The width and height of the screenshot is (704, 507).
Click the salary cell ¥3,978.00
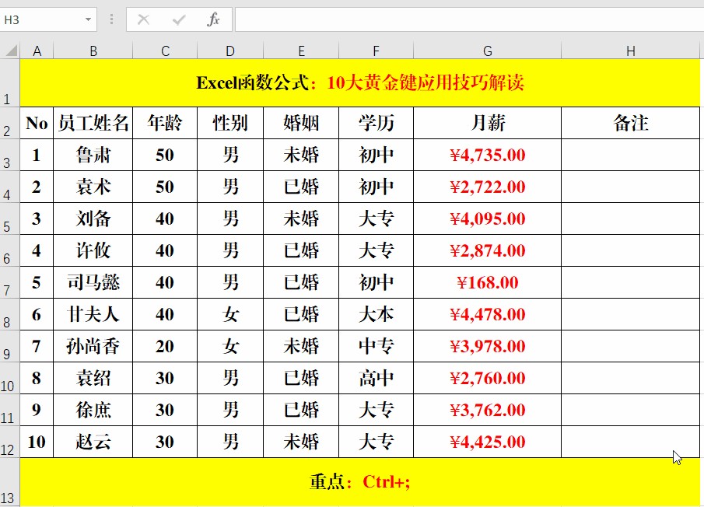point(487,346)
